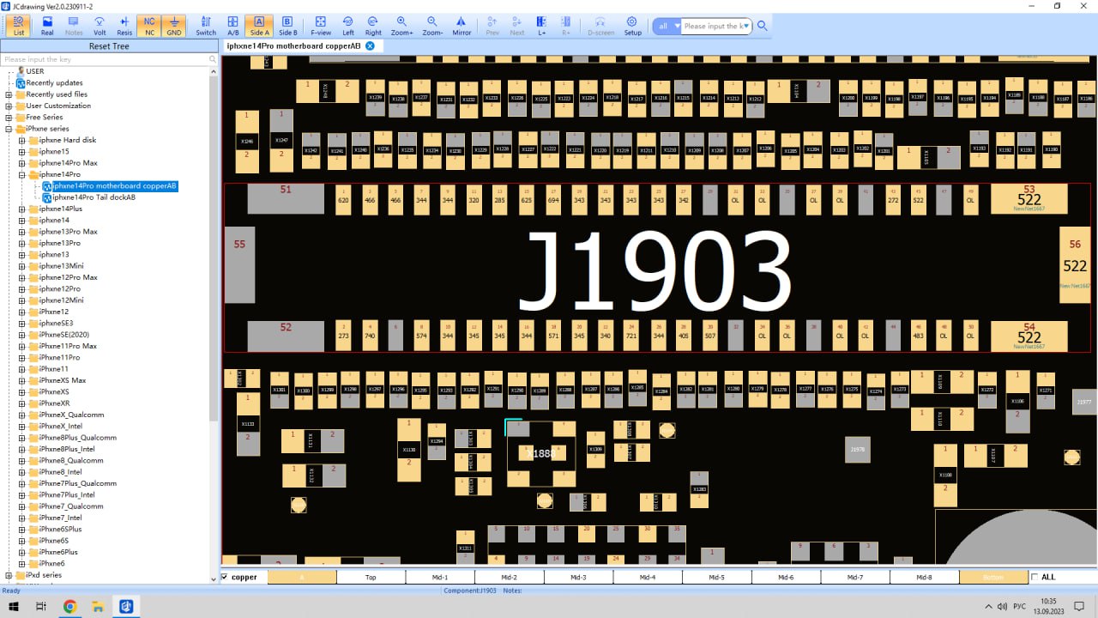The width and height of the screenshot is (1098, 618).
Task: Click the Reset Tree button
Action: click(x=109, y=46)
